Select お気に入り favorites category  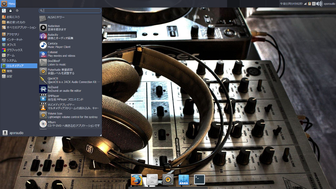point(19,17)
